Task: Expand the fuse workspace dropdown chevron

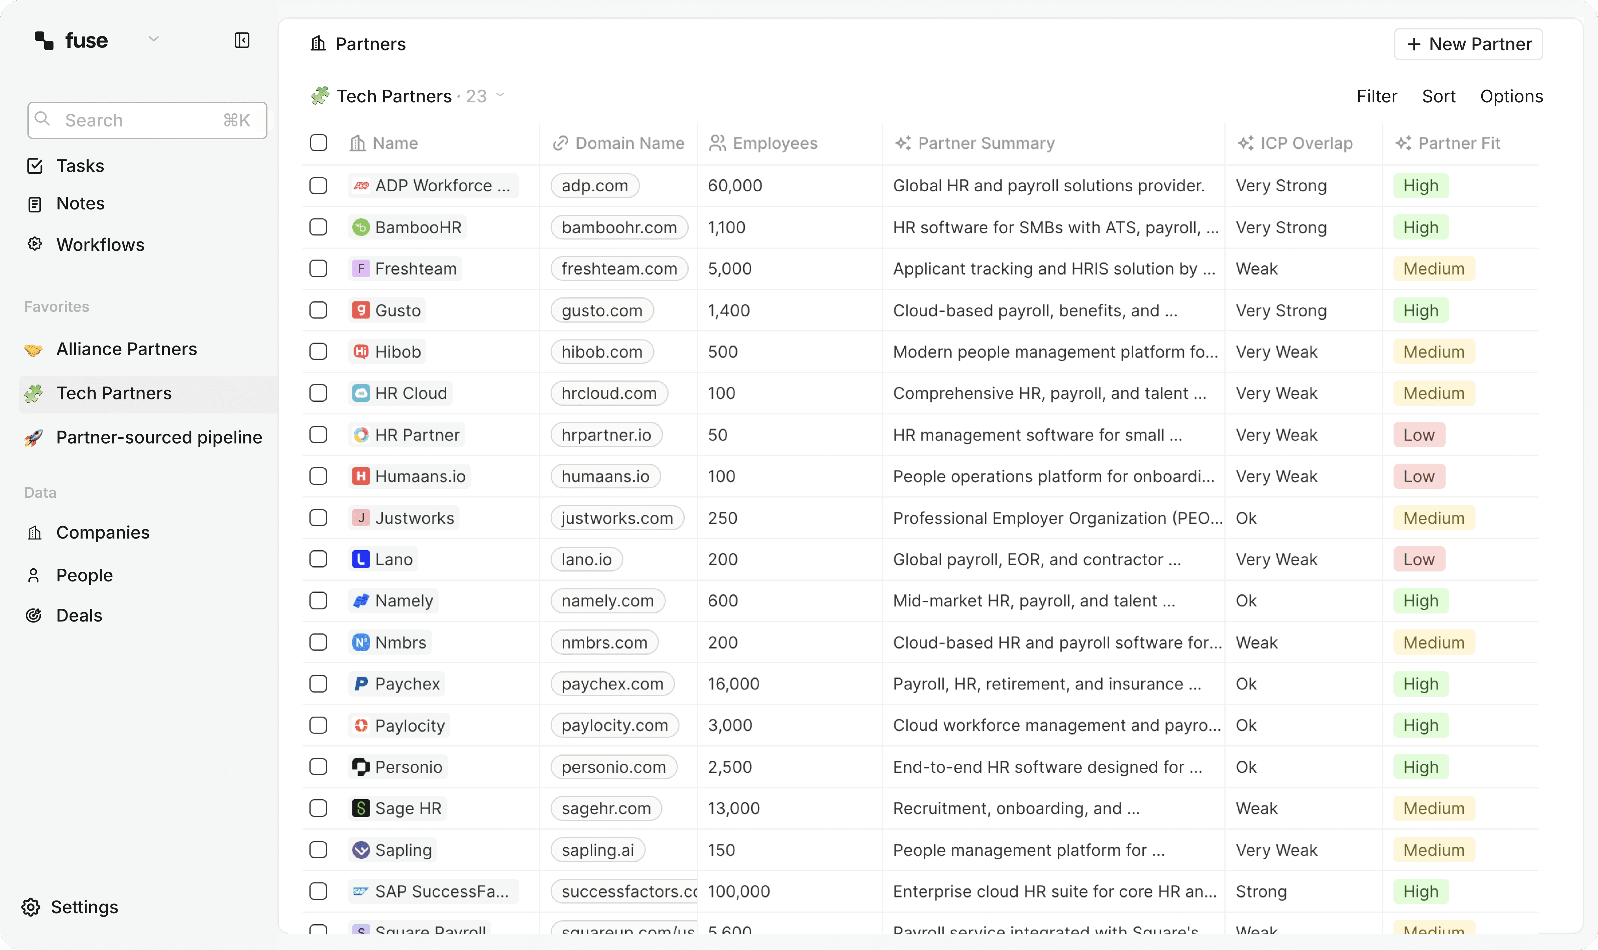Action: coord(153,39)
